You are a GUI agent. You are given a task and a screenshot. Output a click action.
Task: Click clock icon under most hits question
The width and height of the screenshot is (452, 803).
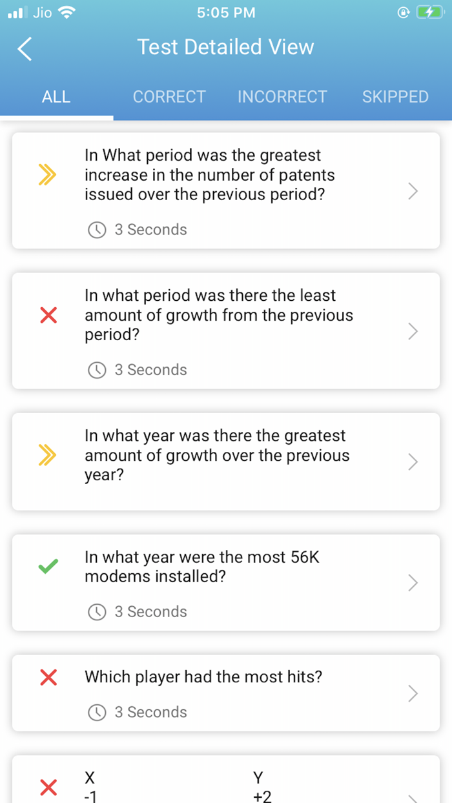coord(97,713)
